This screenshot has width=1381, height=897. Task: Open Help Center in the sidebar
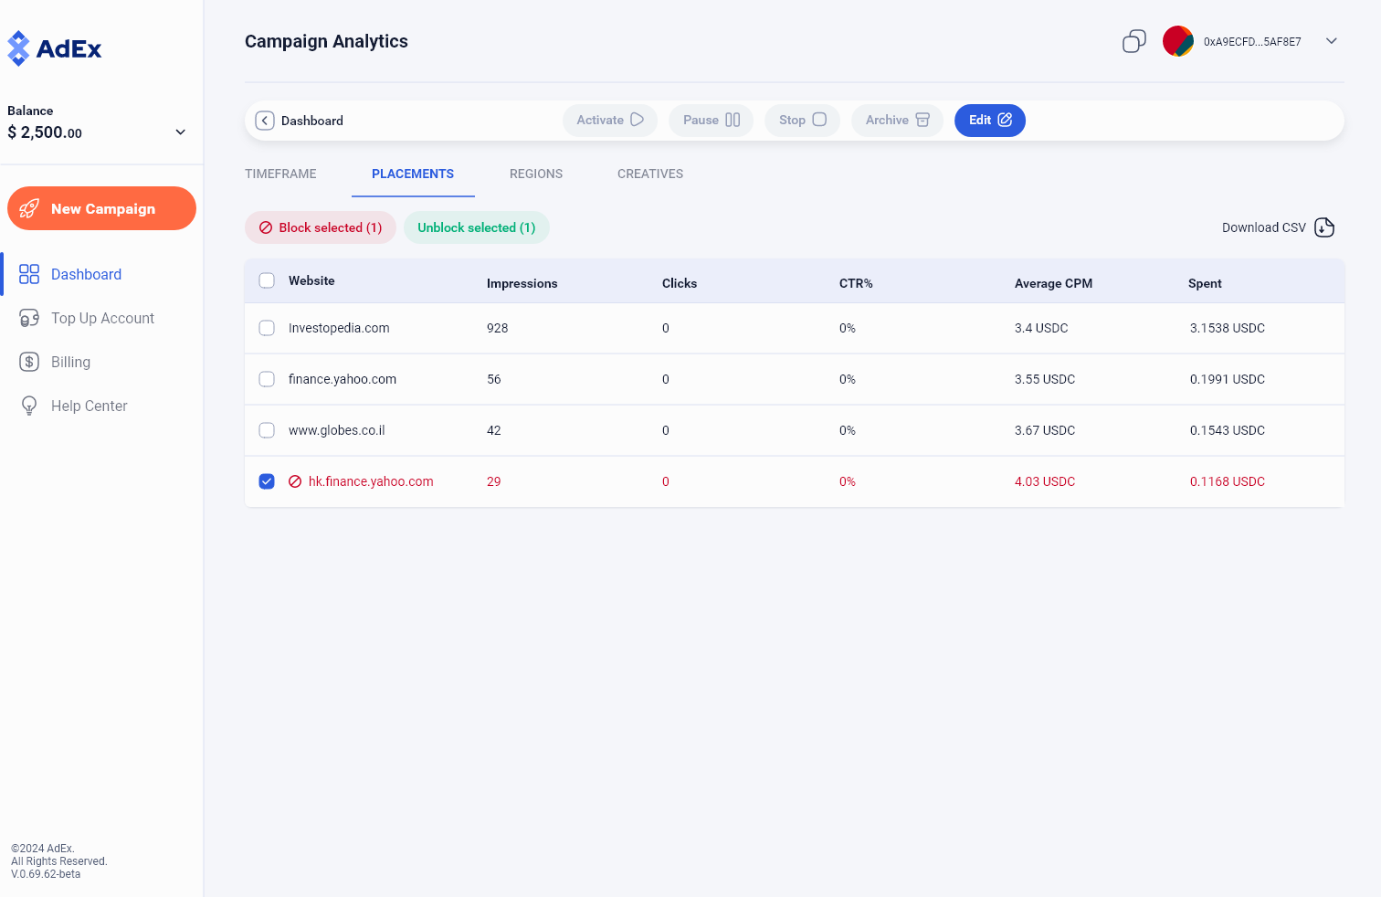coord(89,406)
